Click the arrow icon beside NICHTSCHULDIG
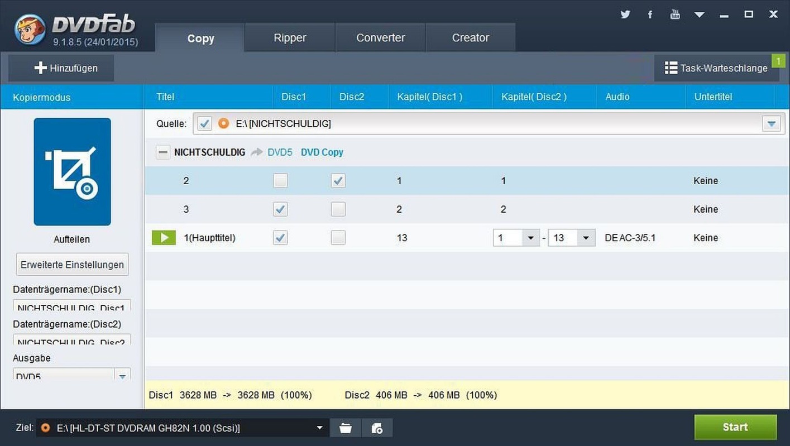This screenshot has width=790, height=446. [x=257, y=152]
